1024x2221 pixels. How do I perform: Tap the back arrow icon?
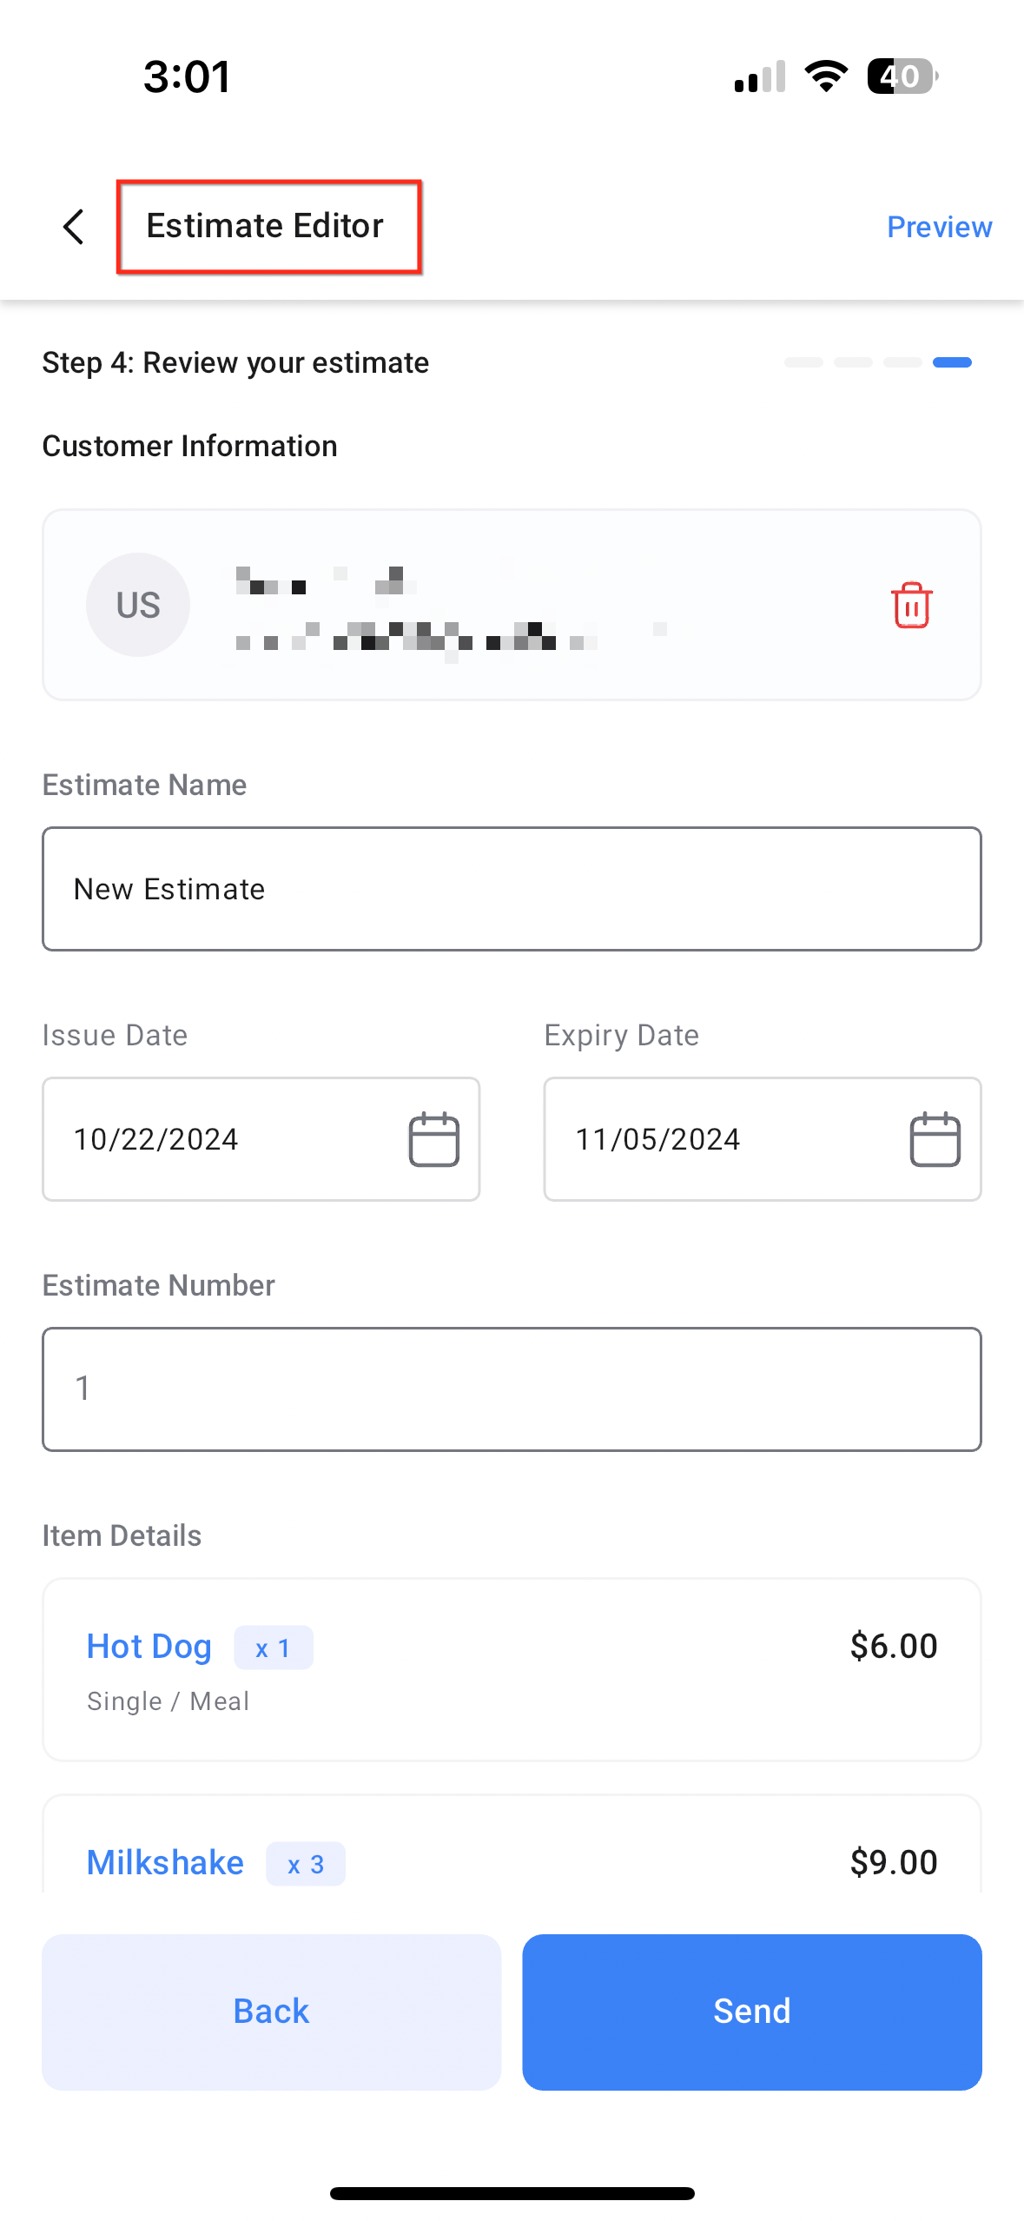[x=74, y=227]
